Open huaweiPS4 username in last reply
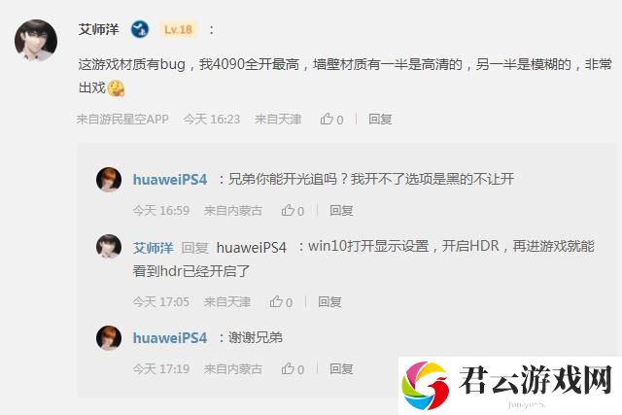The image size is (622, 415). (x=170, y=338)
